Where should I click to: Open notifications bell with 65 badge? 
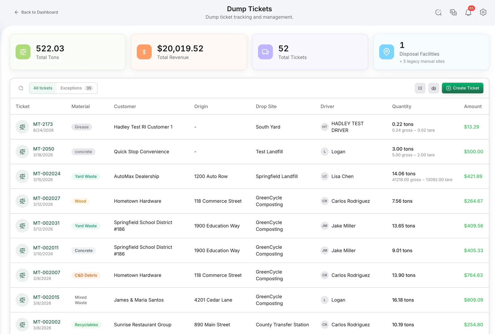468,12
